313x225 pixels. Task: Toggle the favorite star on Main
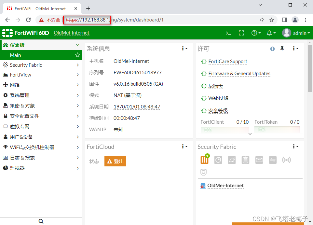[x=77, y=55]
